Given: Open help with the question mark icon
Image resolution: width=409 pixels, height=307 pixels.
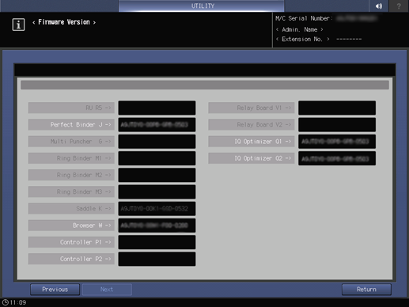Looking at the screenshot, I should tap(399, 6).
